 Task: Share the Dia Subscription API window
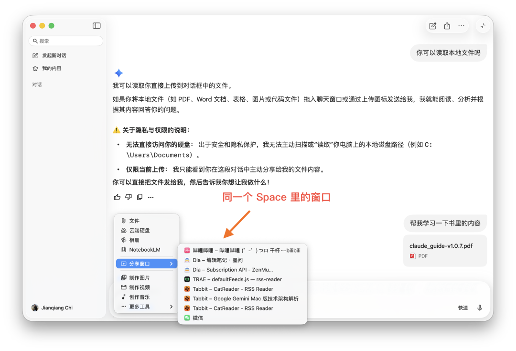pos(242,270)
